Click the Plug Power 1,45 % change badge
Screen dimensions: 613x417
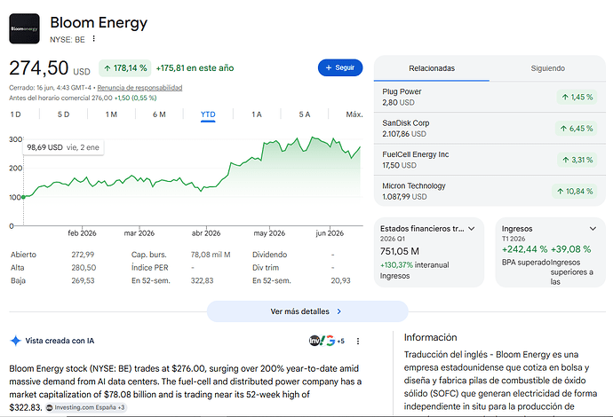[x=577, y=97]
